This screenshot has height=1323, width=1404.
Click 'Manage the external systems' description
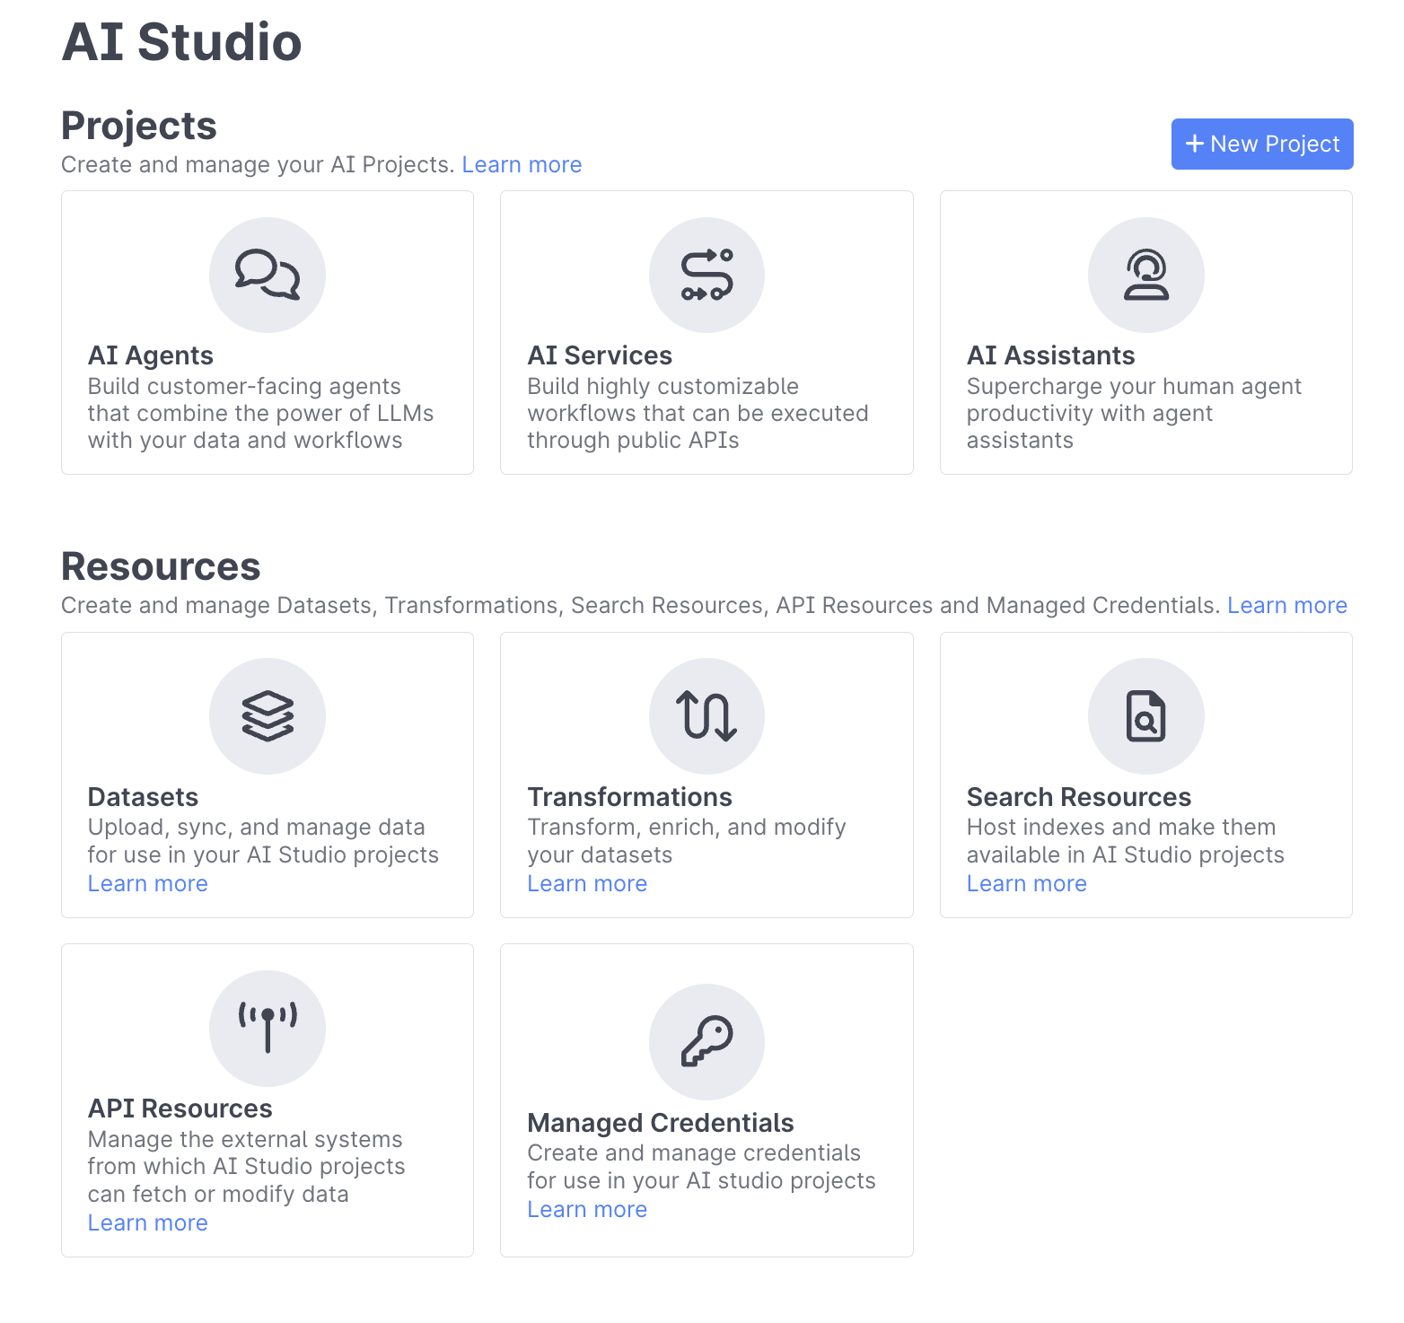[247, 1167]
